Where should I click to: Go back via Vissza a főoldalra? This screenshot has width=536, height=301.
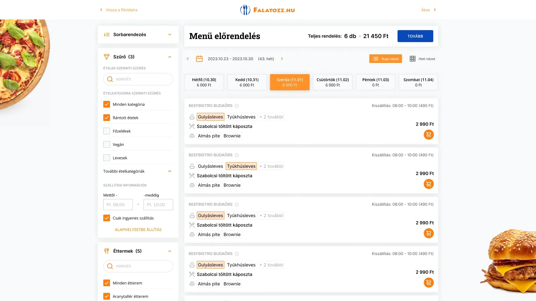(119, 10)
